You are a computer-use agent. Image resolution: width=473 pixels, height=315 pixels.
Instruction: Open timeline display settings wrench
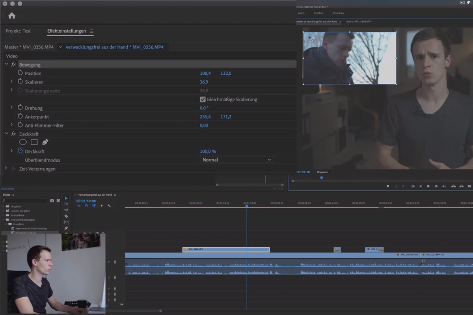click(x=109, y=206)
